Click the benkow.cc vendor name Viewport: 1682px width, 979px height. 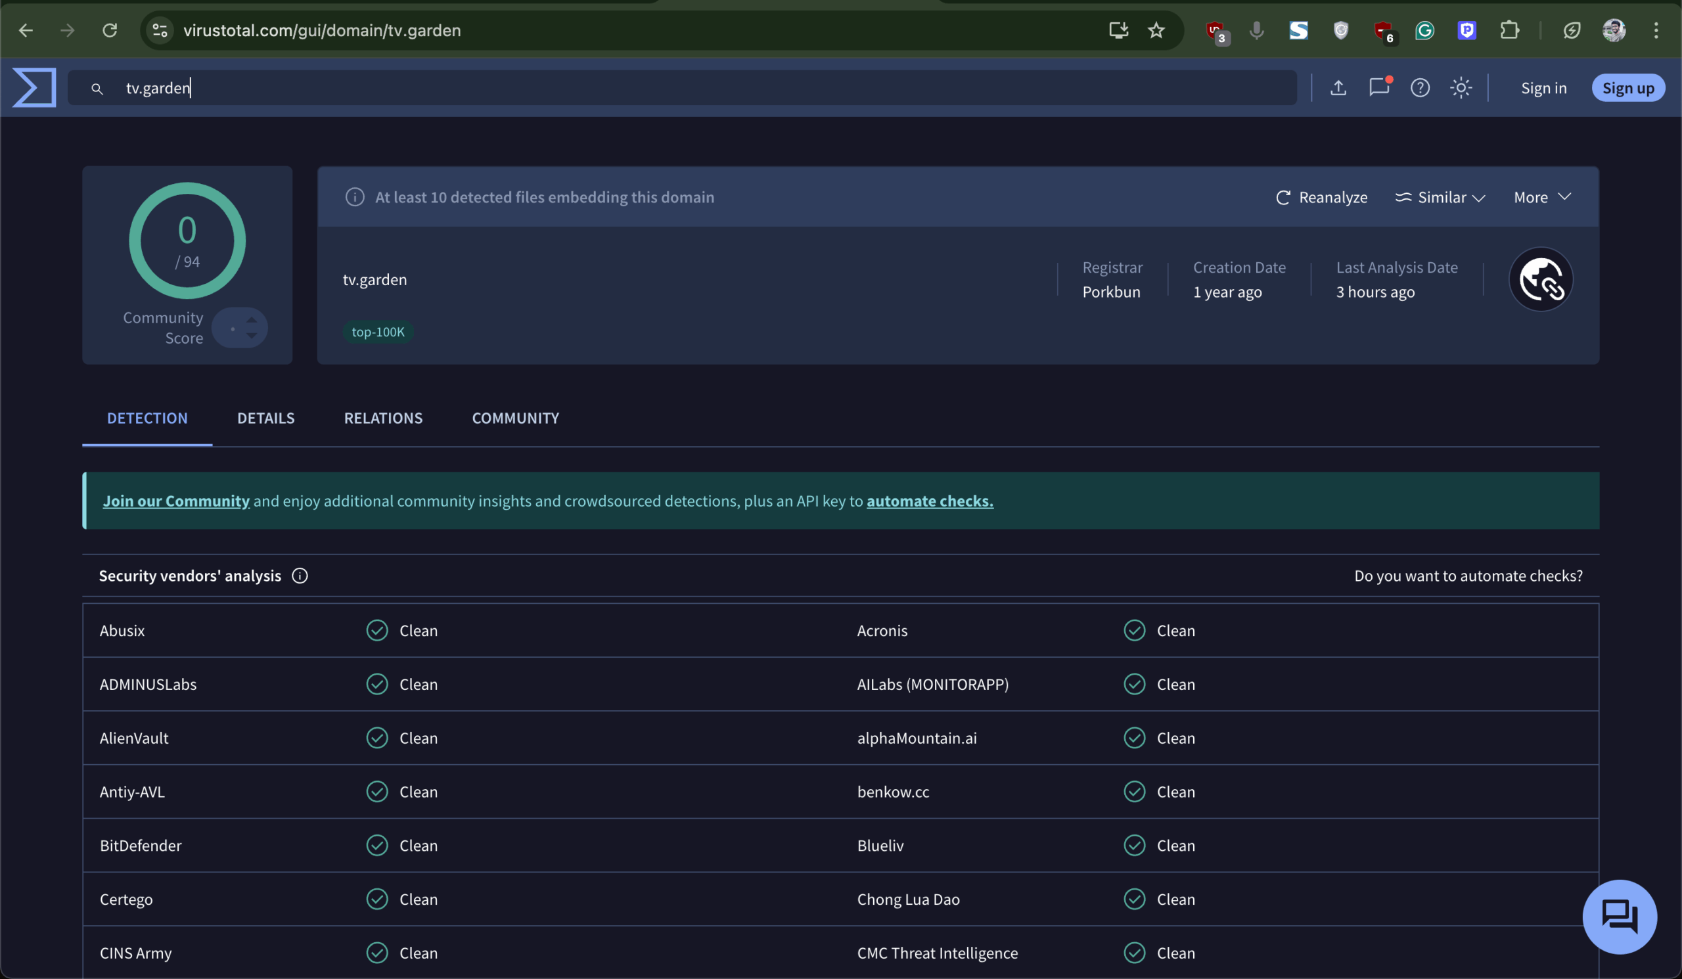point(893,792)
